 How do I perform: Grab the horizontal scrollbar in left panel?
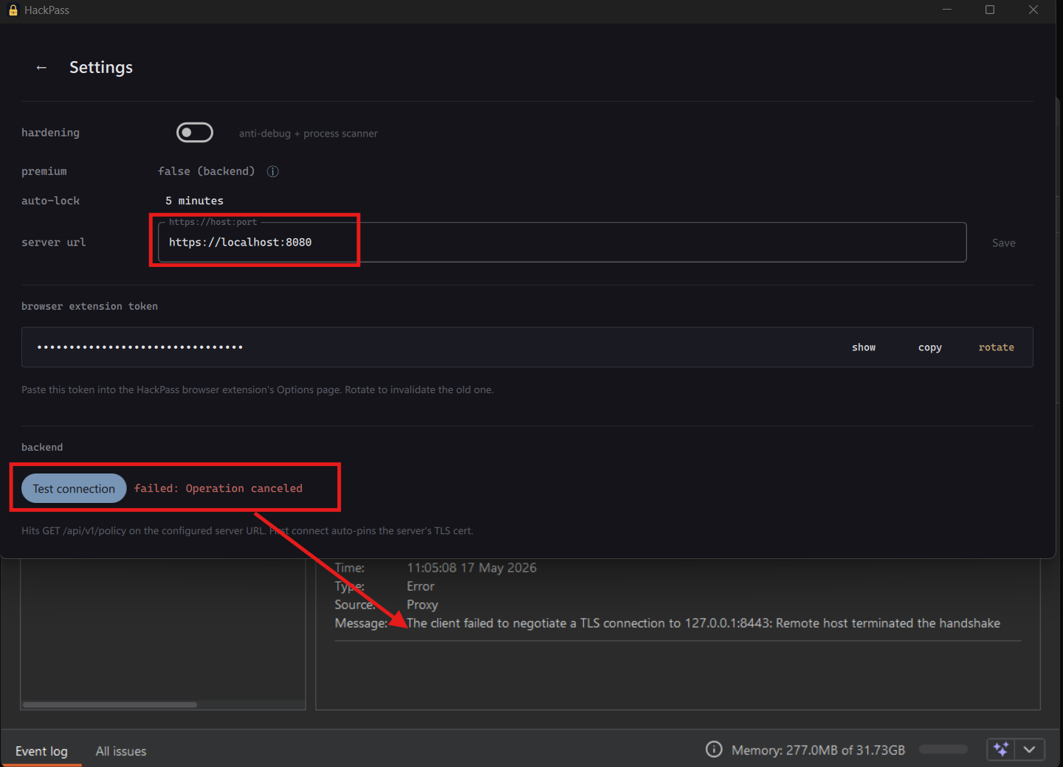point(110,704)
